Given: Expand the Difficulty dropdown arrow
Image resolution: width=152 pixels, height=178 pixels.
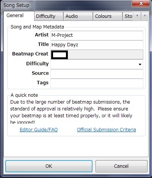Looking at the screenshot, I should [x=140, y=65].
